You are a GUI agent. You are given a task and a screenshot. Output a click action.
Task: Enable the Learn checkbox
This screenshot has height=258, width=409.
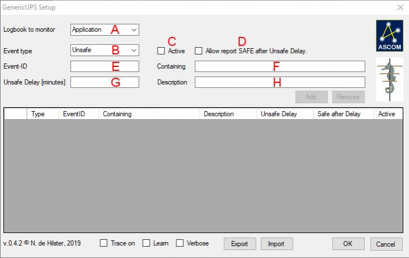(146, 243)
